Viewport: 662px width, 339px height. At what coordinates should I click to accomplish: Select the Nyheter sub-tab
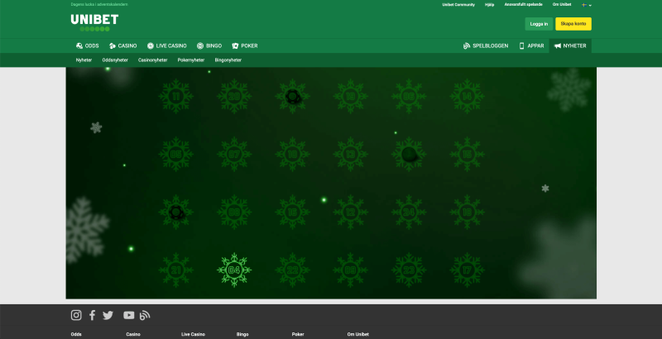[x=84, y=60]
